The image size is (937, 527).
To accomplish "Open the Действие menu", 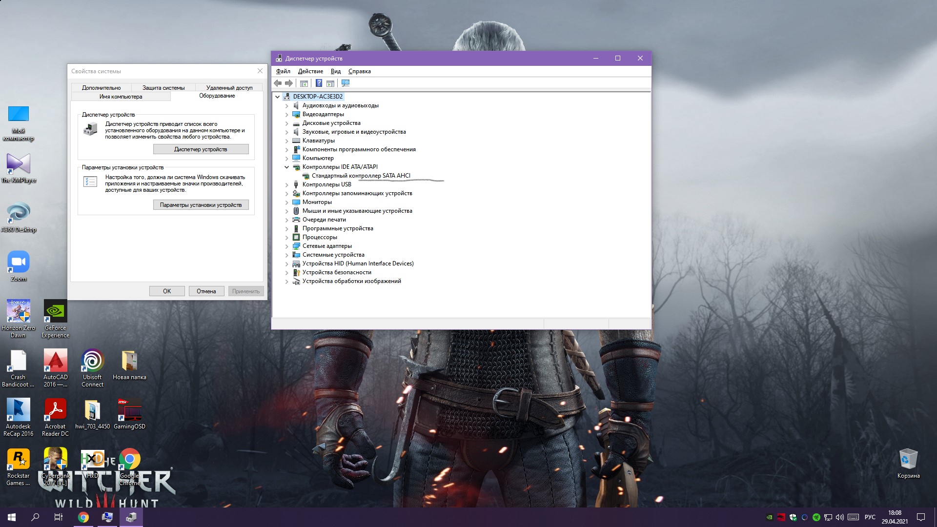I will (310, 71).
